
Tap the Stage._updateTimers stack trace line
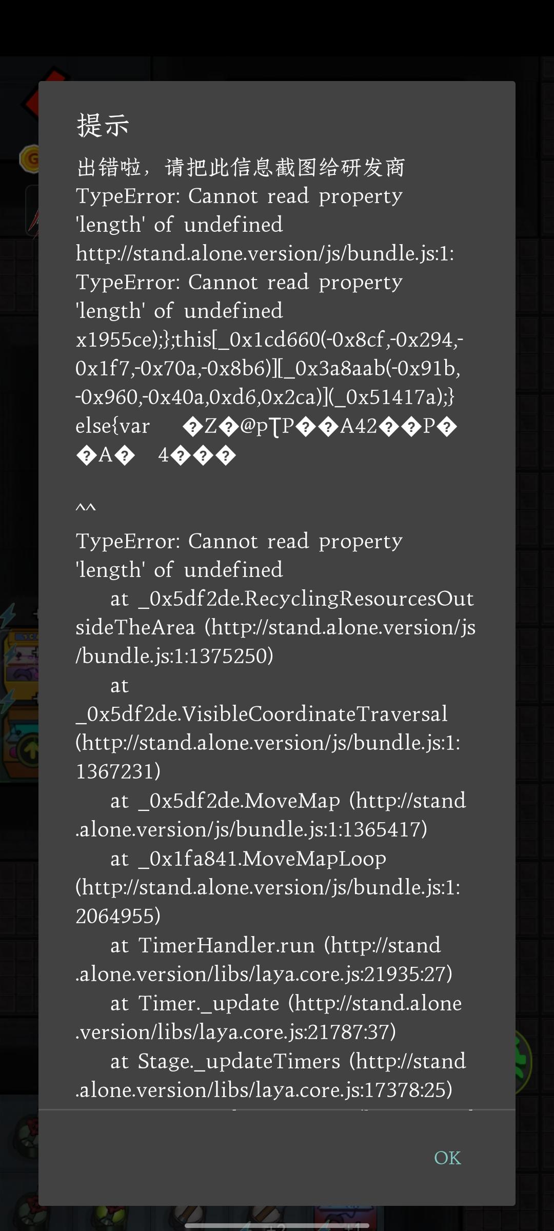pyautogui.click(x=271, y=1075)
